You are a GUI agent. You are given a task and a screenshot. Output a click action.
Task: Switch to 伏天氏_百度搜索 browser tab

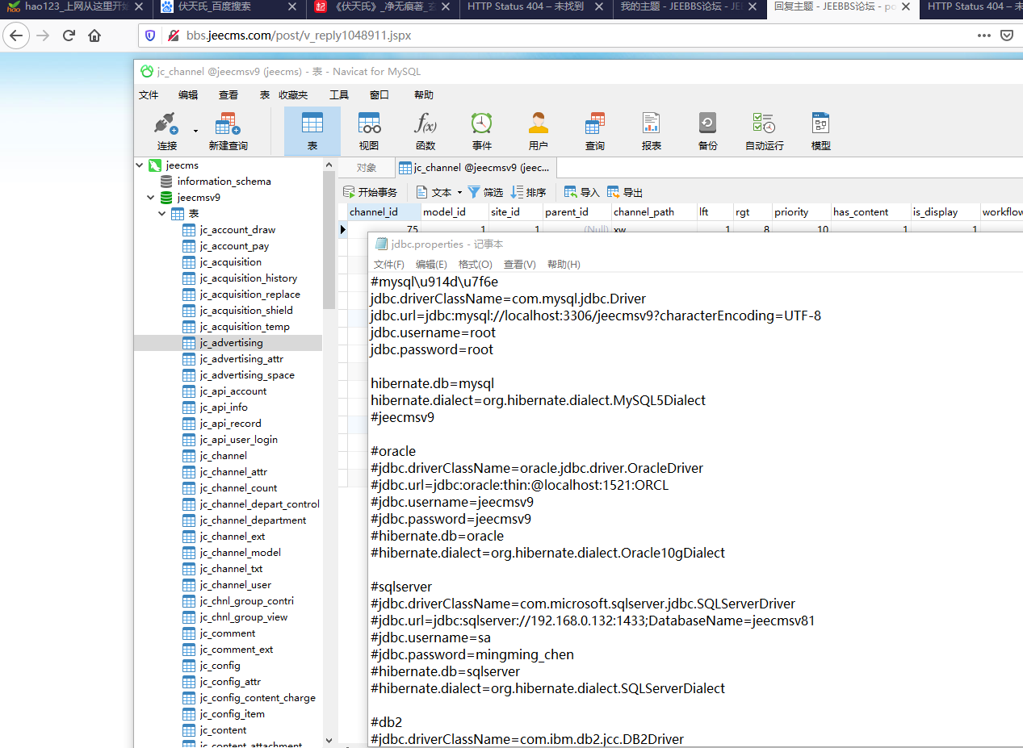coord(229,7)
